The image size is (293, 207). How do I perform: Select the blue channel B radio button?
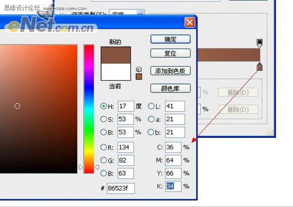(104, 173)
